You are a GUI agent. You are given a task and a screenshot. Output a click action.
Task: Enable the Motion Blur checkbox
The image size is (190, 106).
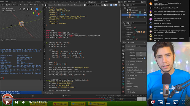tap(128, 76)
